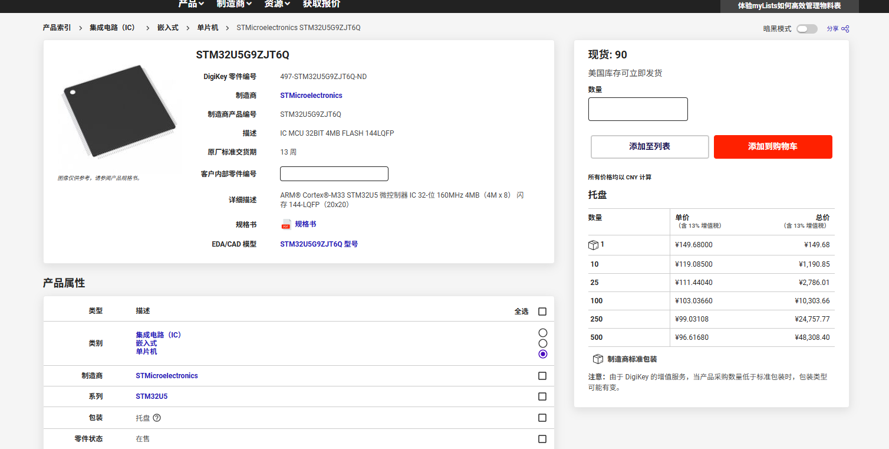Go to 嵌入式 in the breadcrumb
This screenshot has width=889, height=449.
[168, 28]
